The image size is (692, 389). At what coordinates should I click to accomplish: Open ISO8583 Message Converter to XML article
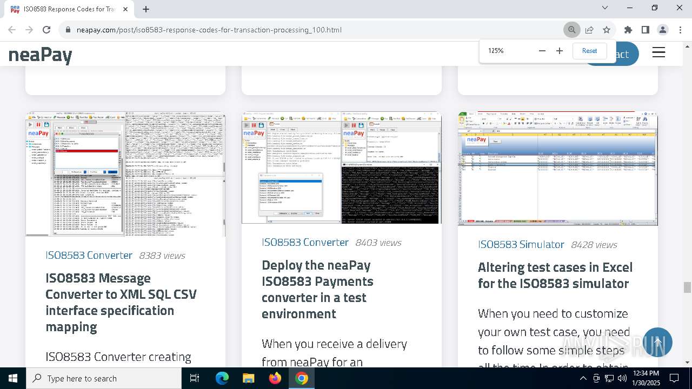click(121, 303)
